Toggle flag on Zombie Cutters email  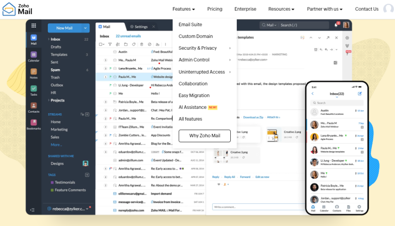(x=110, y=135)
